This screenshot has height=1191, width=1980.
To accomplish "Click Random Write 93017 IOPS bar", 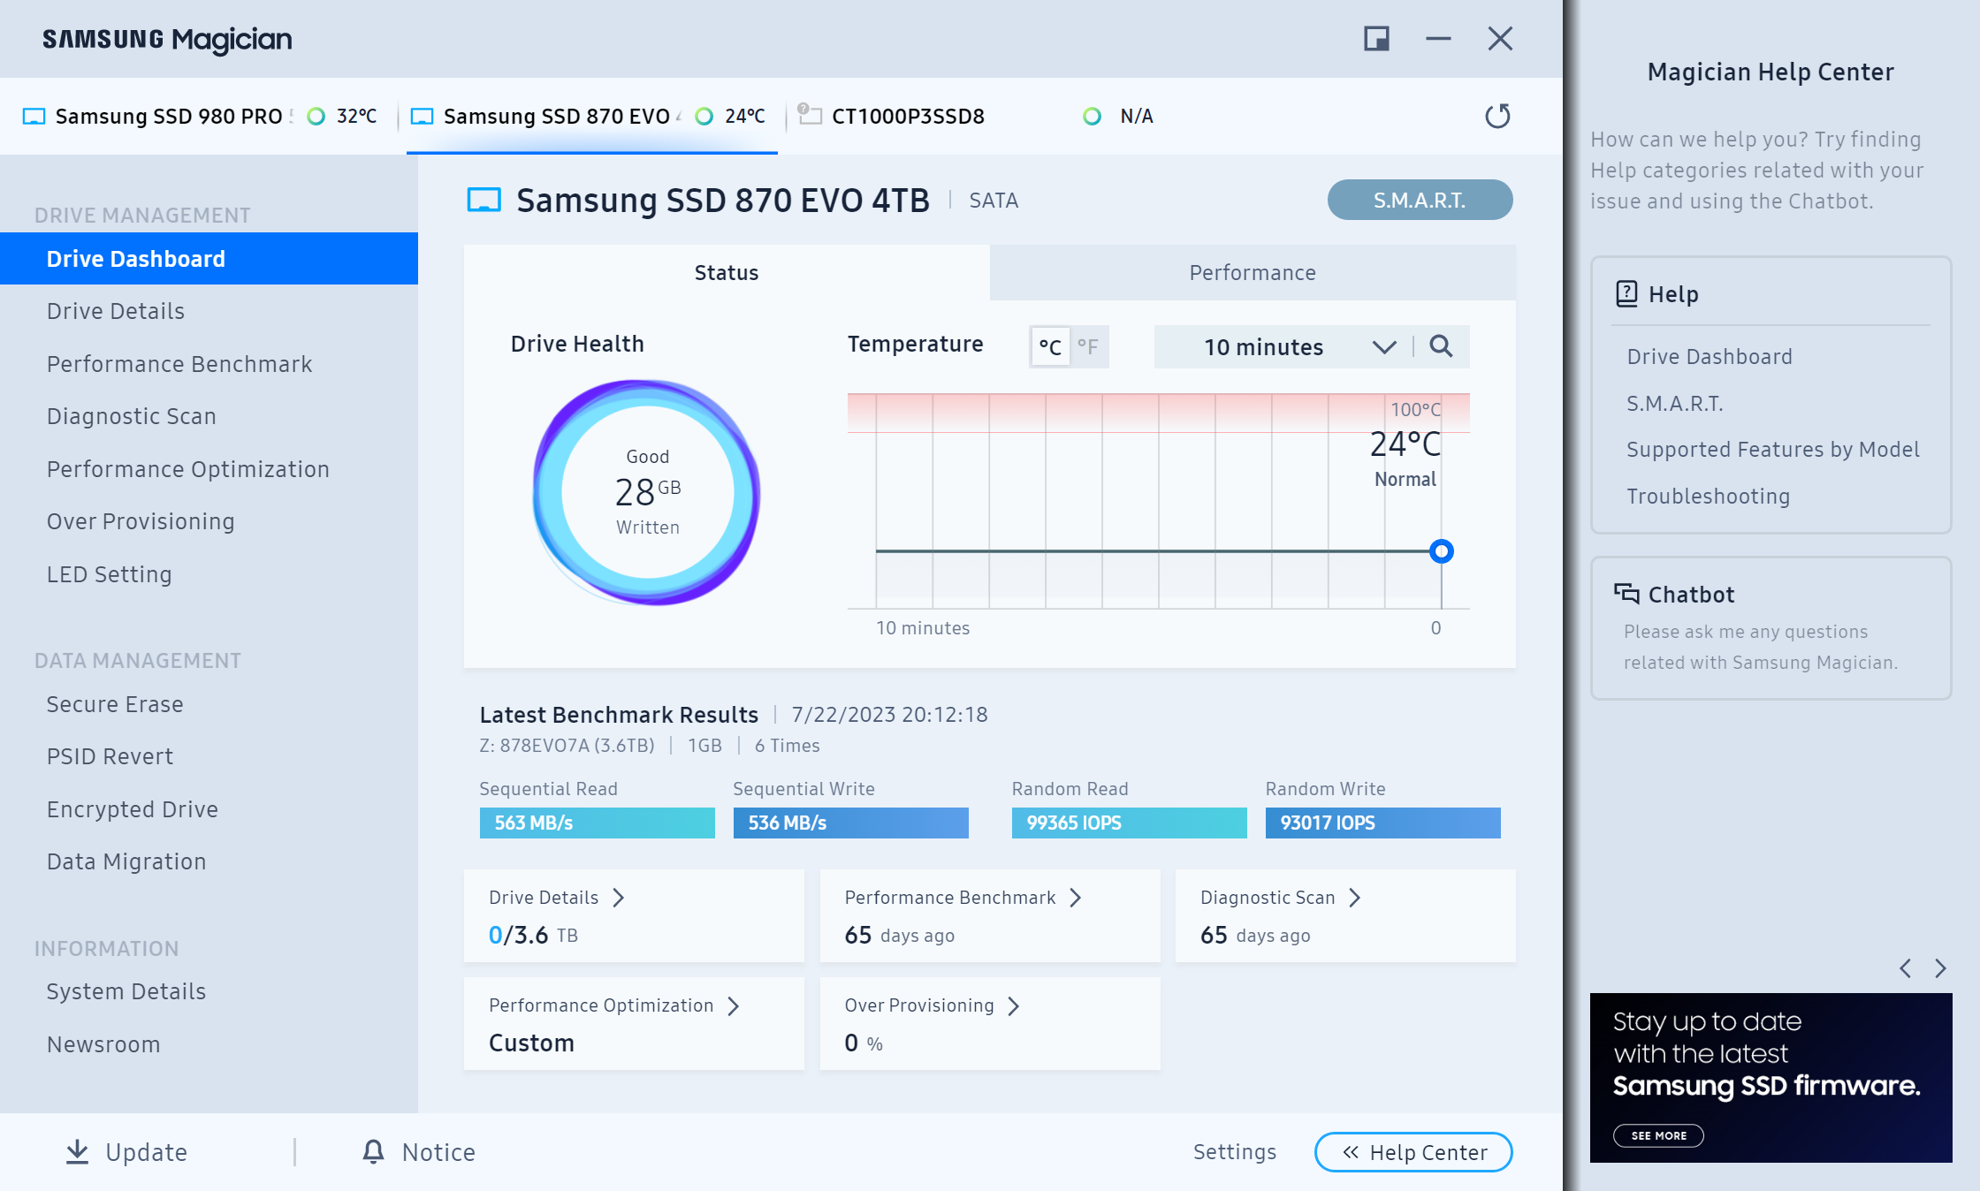I will click(x=1382, y=823).
